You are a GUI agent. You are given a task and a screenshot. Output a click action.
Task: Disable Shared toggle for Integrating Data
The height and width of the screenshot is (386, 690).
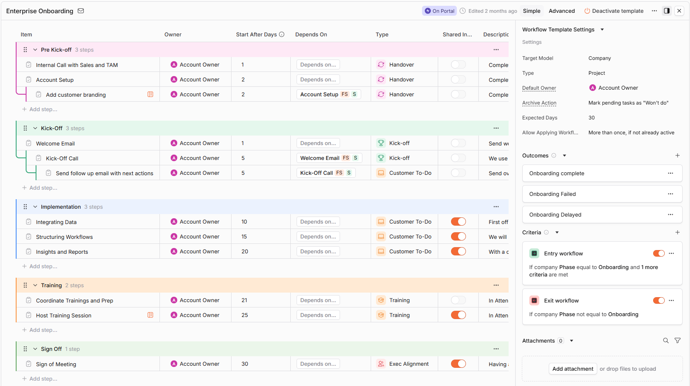tap(458, 222)
